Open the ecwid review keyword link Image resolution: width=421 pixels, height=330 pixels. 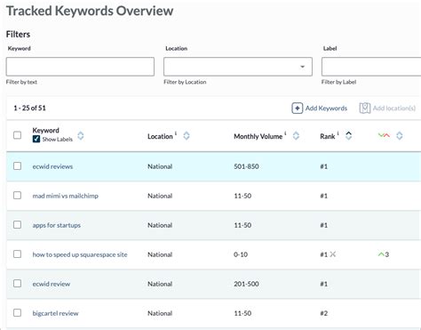coord(52,284)
